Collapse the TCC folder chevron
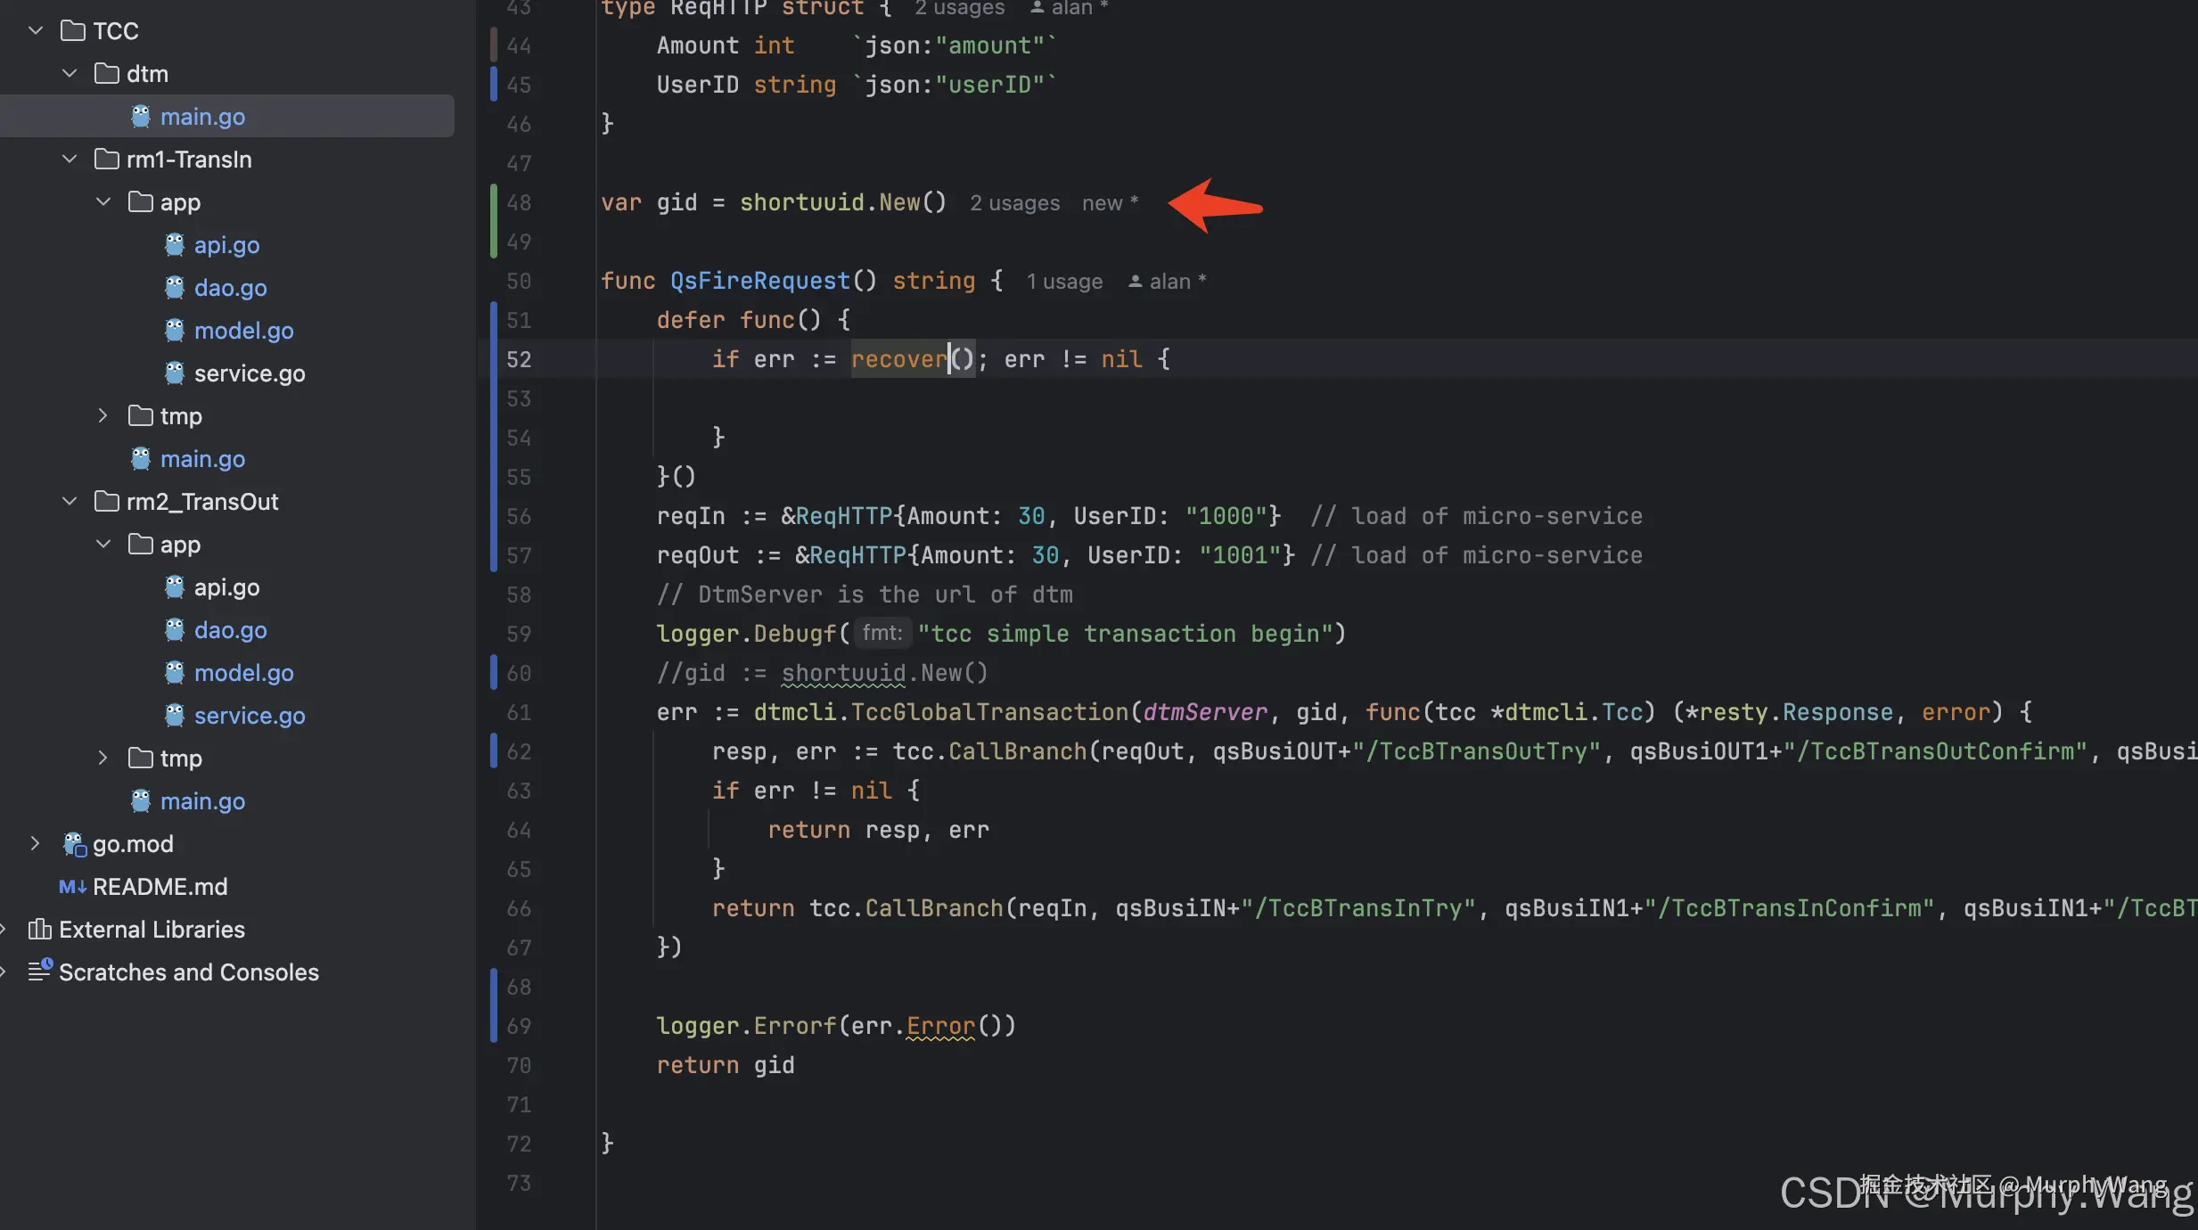2198x1230 pixels. coord(36,31)
